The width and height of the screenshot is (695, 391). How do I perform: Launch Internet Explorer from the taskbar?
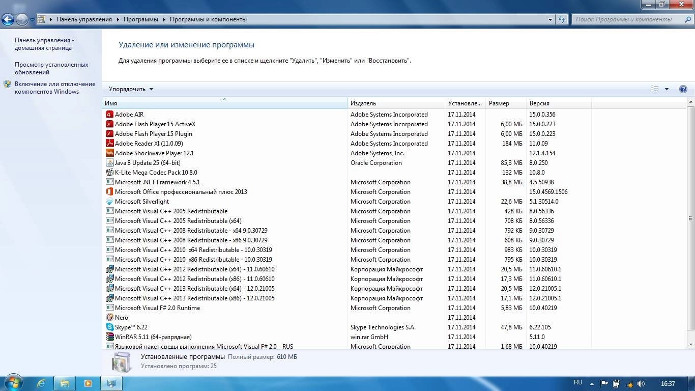pos(41,383)
